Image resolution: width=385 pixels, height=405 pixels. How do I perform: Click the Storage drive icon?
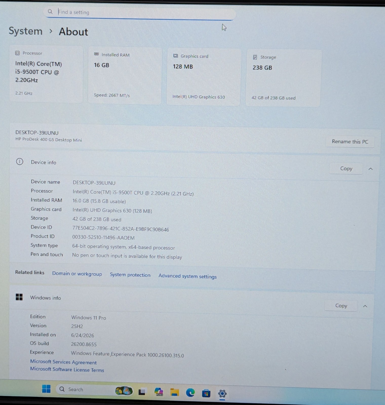tap(255, 57)
